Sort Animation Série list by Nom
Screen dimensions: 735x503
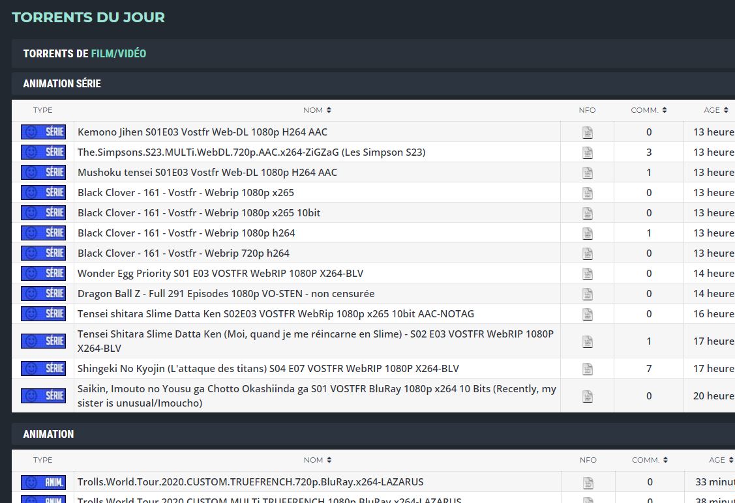pos(318,110)
